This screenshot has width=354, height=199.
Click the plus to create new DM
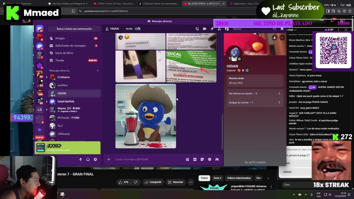click(98, 70)
